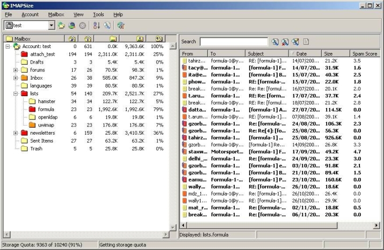Open the Tools menu
The height and width of the screenshot is (250, 384).
pos(98,14)
